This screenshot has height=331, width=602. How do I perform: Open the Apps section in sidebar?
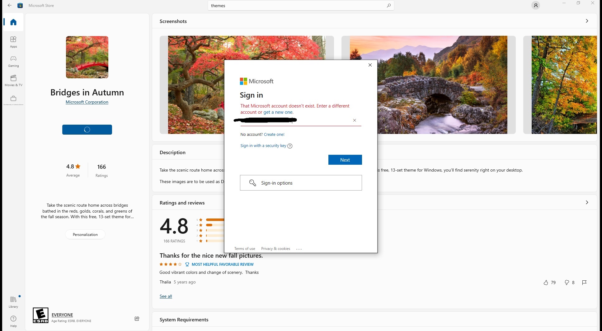pyautogui.click(x=13, y=42)
